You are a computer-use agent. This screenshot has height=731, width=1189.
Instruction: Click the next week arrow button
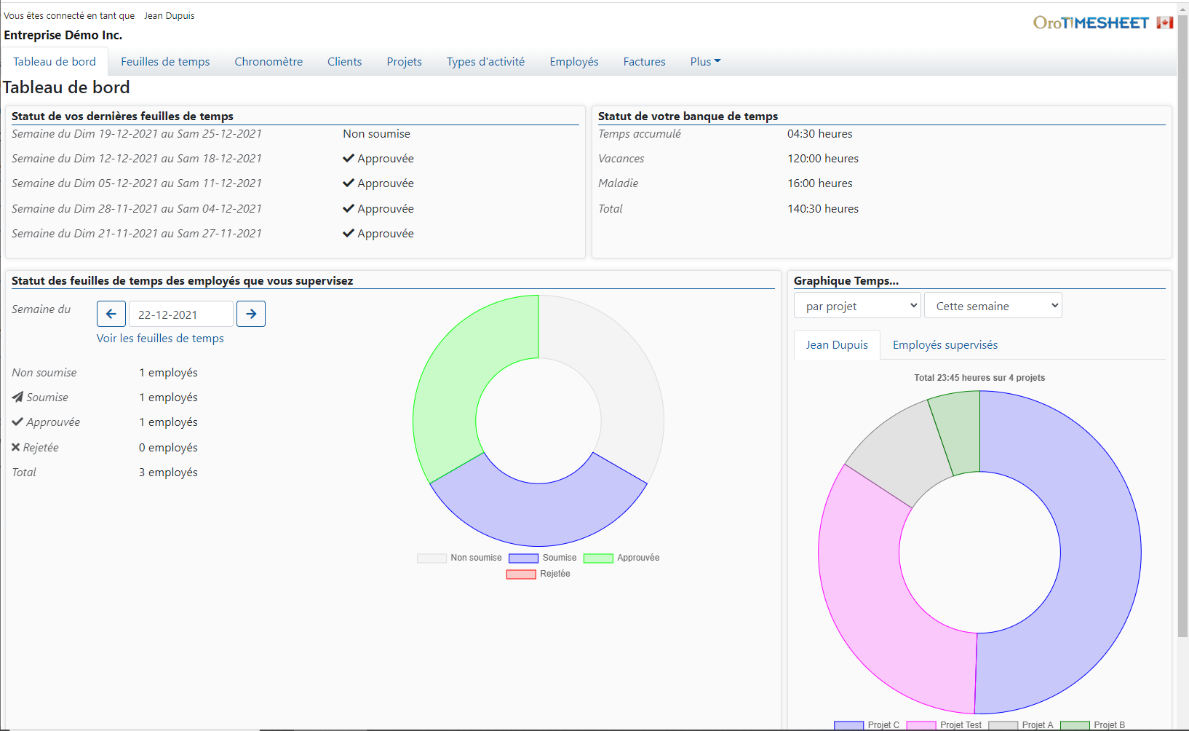251,314
